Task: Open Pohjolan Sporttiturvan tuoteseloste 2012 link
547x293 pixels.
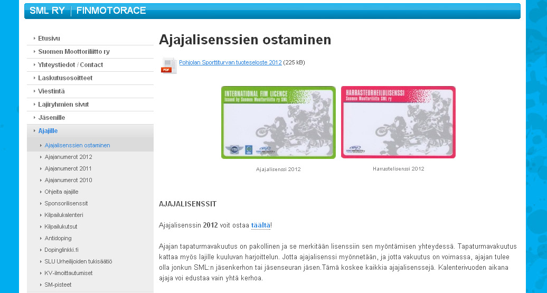Action: click(230, 62)
